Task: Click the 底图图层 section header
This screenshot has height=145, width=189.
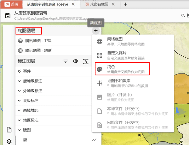Action: pyautogui.click(x=26, y=31)
